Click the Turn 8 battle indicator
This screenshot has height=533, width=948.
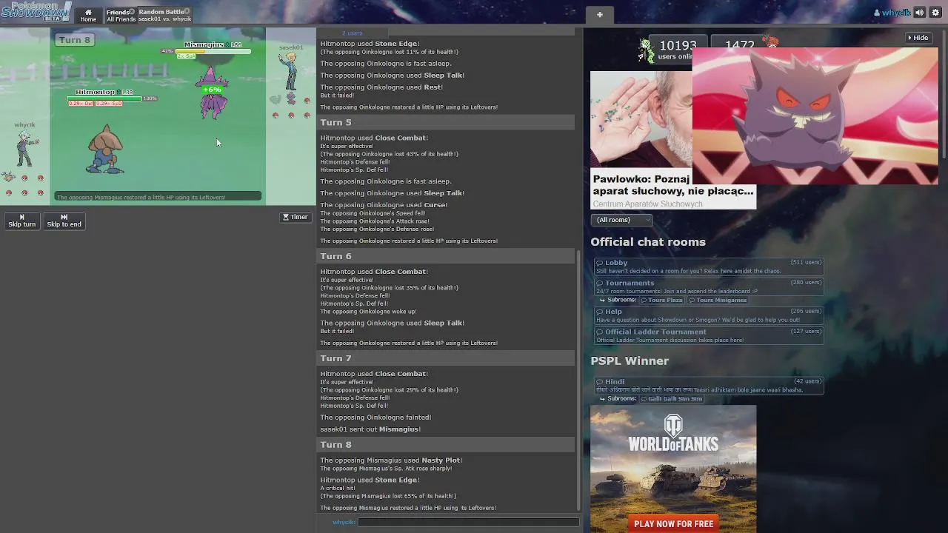(x=74, y=40)
